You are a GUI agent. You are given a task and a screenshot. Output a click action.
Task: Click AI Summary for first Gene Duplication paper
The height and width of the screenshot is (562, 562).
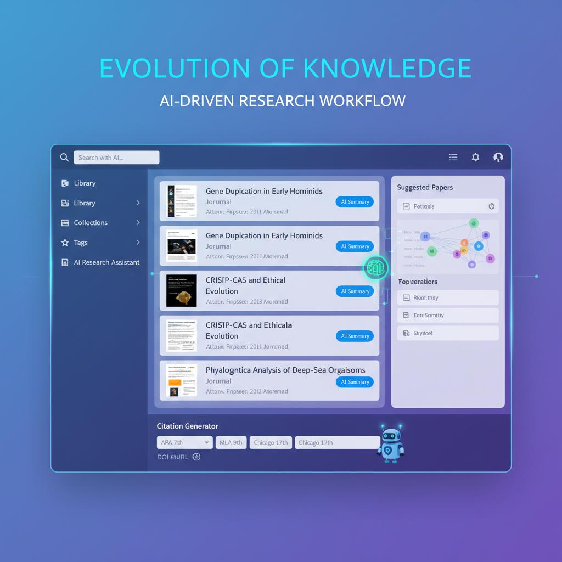coord(355,202)
